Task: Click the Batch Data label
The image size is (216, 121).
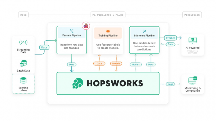Action: coord(23,71)
